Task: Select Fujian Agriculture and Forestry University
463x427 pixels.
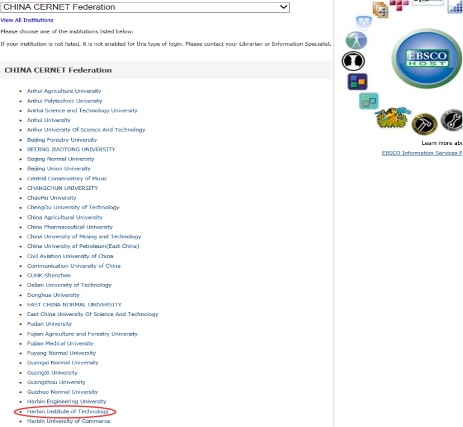Action: [x=83, y=334]
